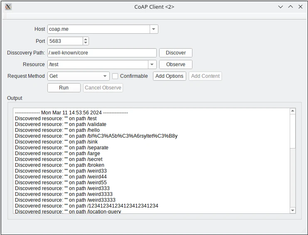
Task: Click the Port number input field
Action: click(65, 41)
